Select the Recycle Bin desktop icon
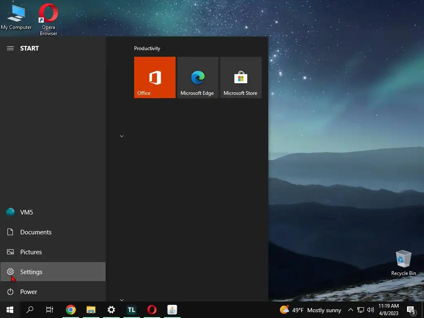 click(403, 263)
